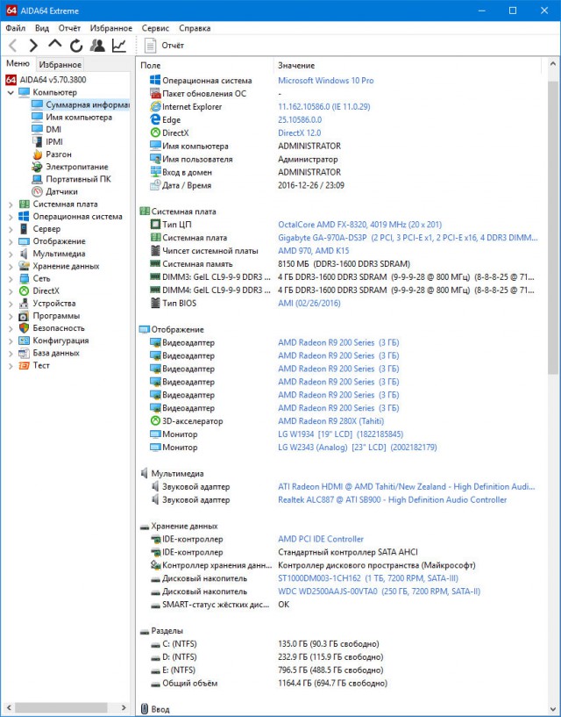Viewport: 561px width, 717px height.
Task: Click the Internet Explorer row icon
Action: pos(155,106)
